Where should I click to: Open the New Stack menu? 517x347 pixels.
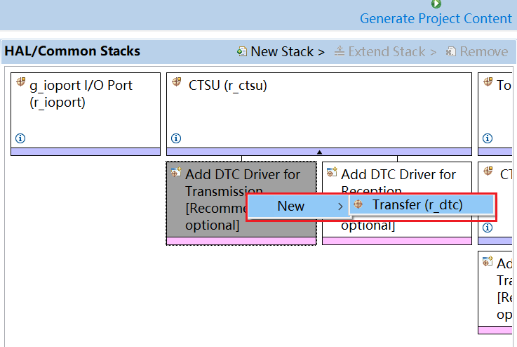[x=288, y=51]
